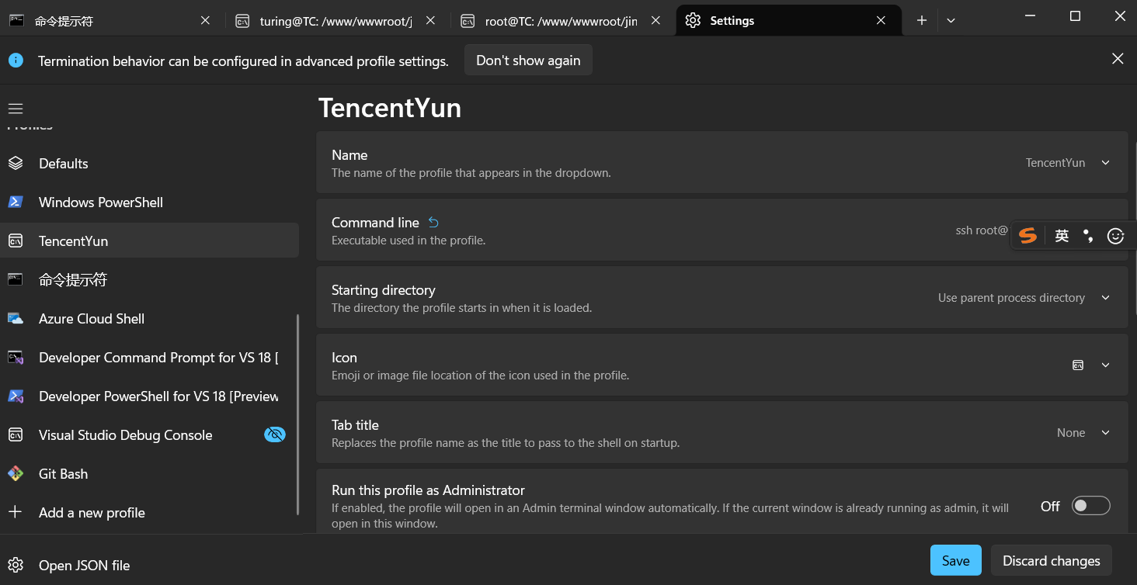
Task: Expand the Icon setting
Action: [1106, 365]
